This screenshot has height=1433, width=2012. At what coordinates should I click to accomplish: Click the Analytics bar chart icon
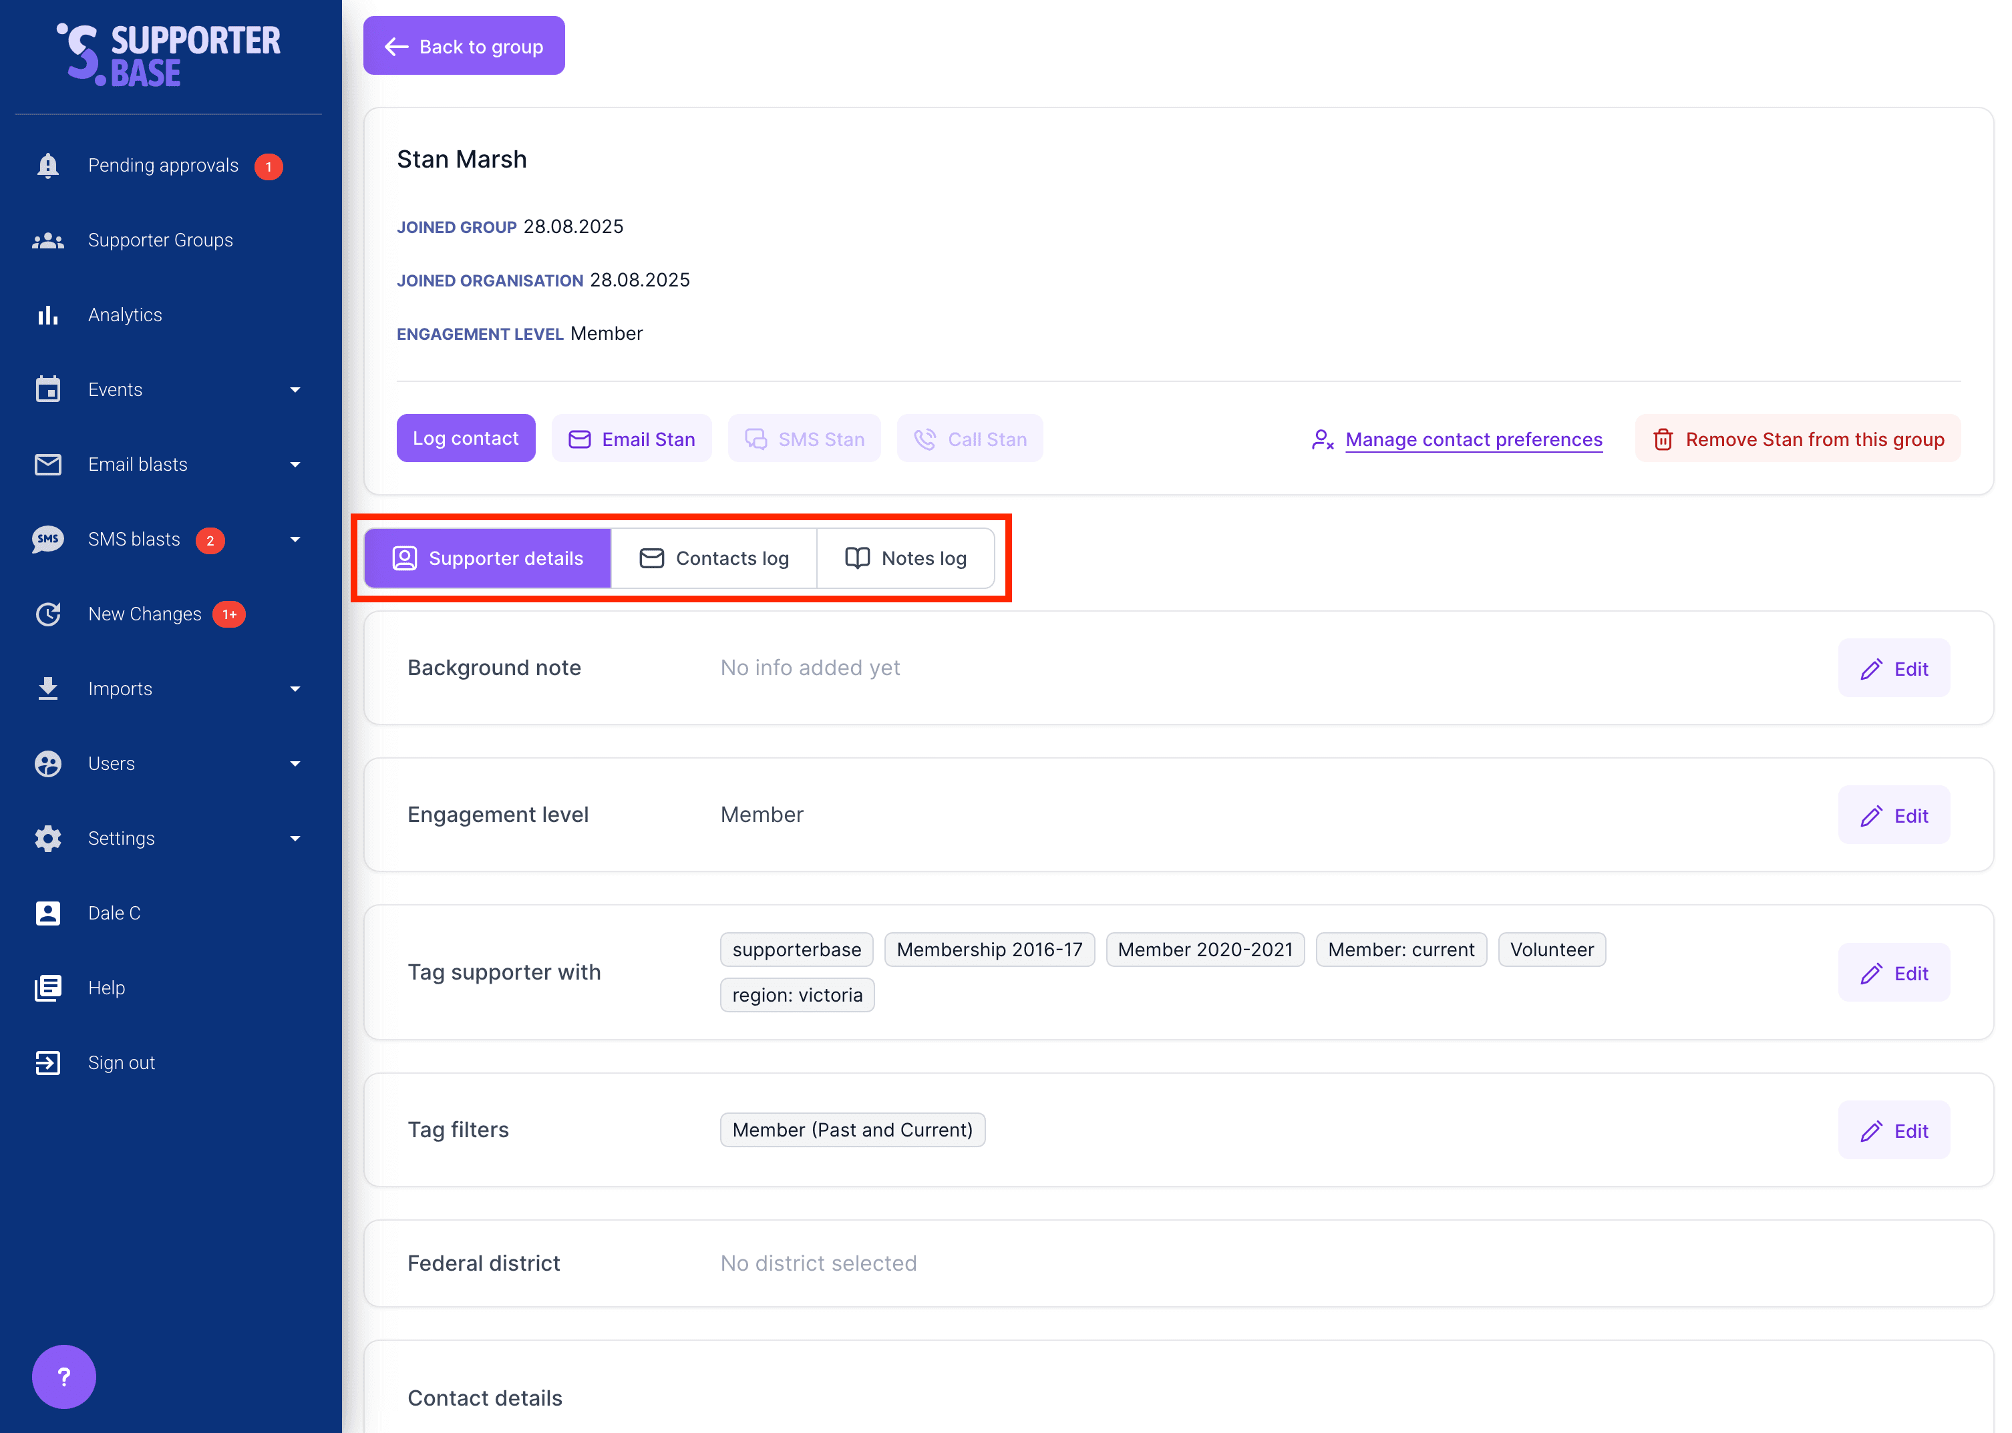pyautogui.click(x=47, y=315)
